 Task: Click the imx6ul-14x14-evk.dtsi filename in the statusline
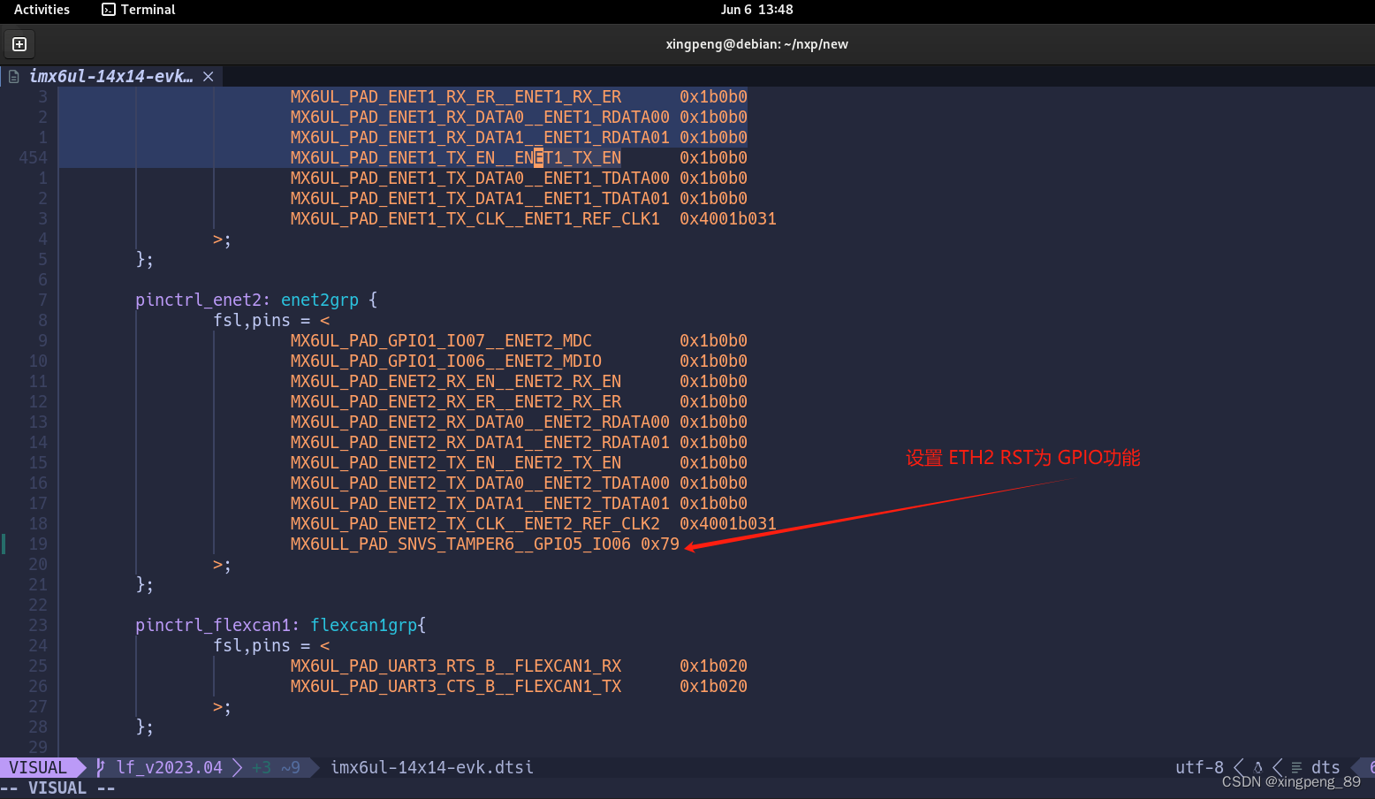point(432,767)
